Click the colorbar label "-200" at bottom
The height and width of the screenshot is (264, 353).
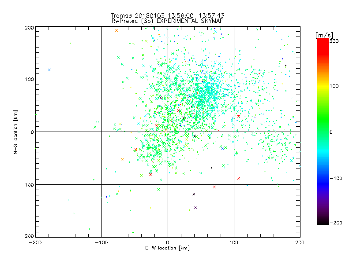[x=336, y=223]
